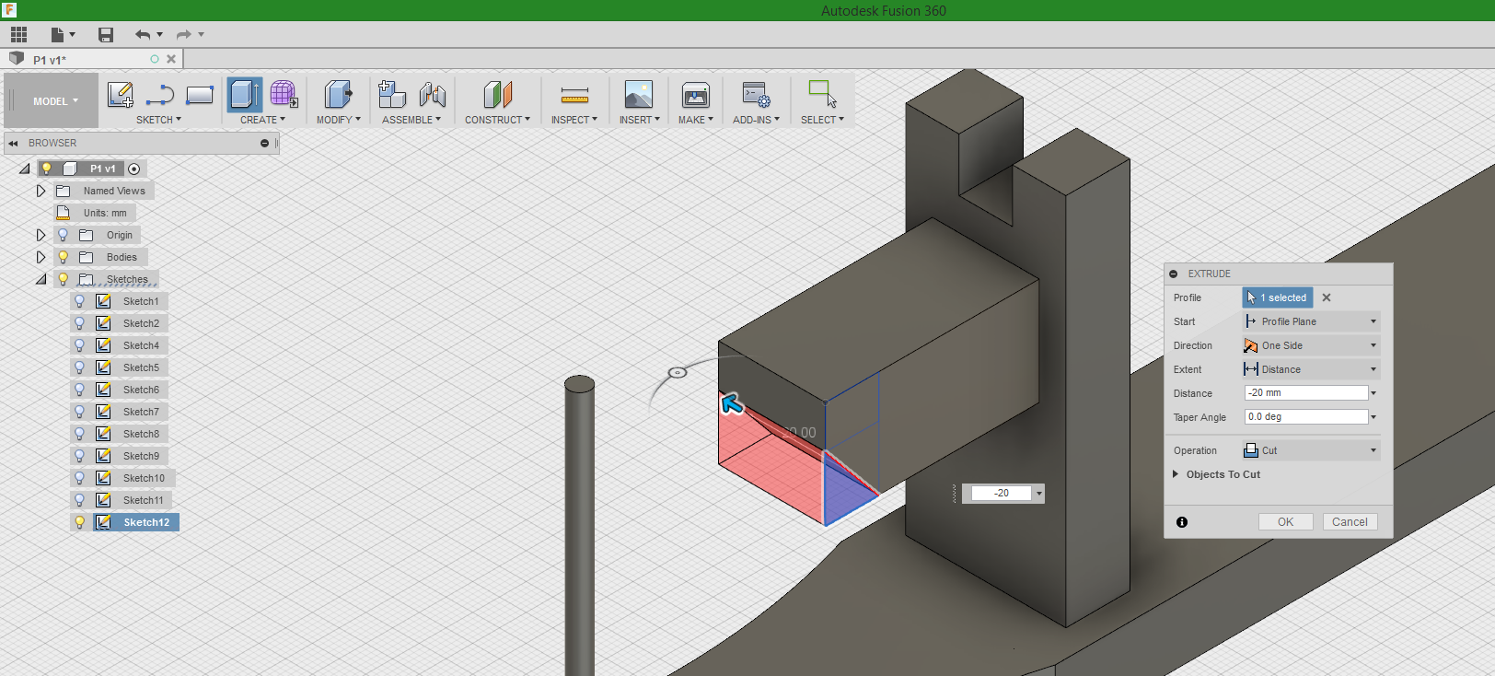
Task: Click the Insert image icon
Action: coord(638,95)
